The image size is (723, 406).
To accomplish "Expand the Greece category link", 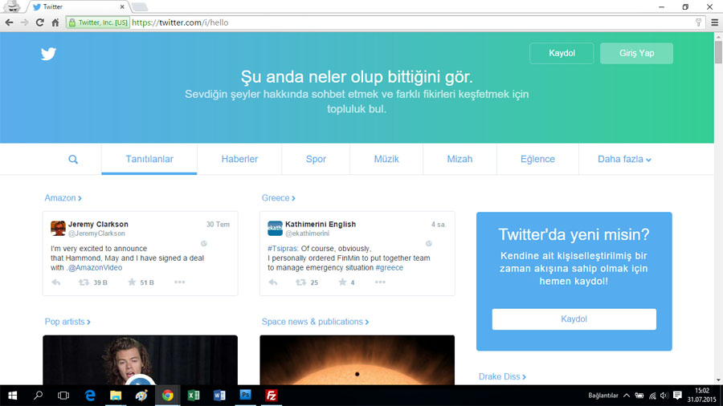I will click(279, 198).
